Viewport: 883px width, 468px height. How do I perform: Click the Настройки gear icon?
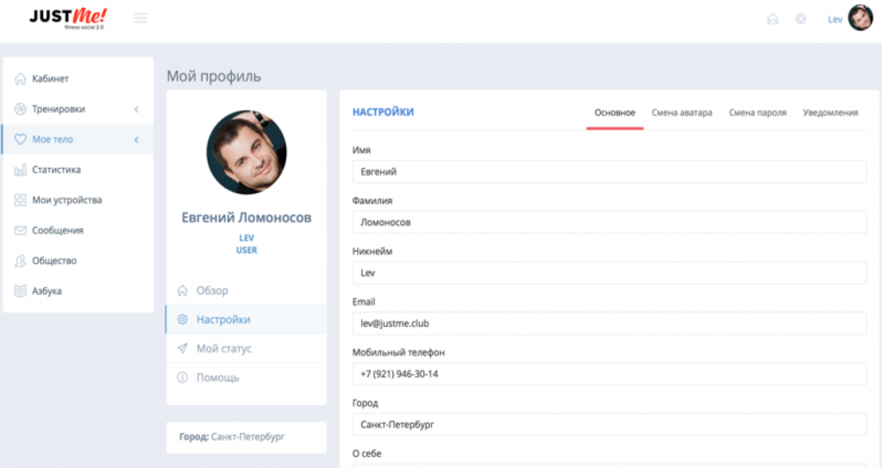tap(183, 319)
